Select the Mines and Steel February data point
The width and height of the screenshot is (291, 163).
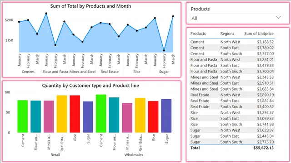(x=82, y=42)
